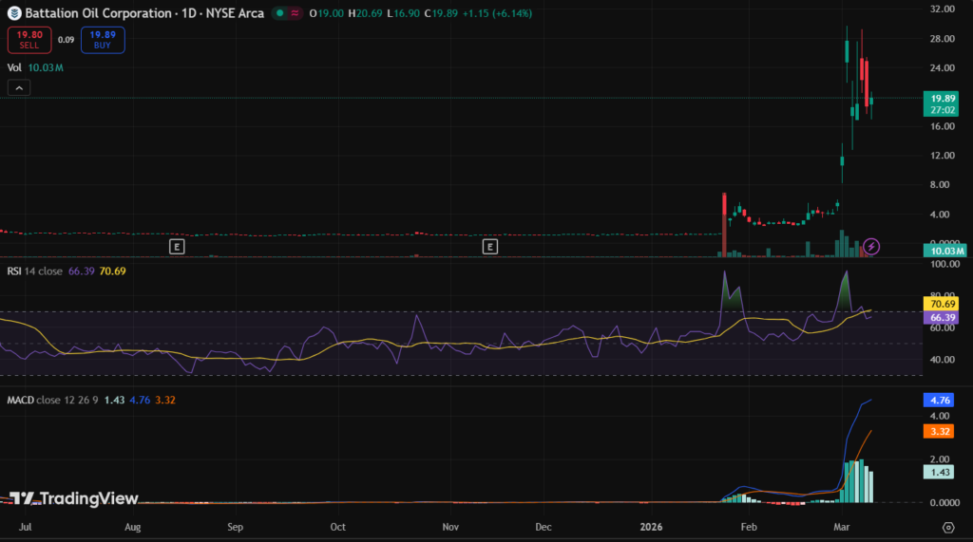Click the current price label 19.89
This screenshot has width=973, height=542.
[x=943, y=98]
